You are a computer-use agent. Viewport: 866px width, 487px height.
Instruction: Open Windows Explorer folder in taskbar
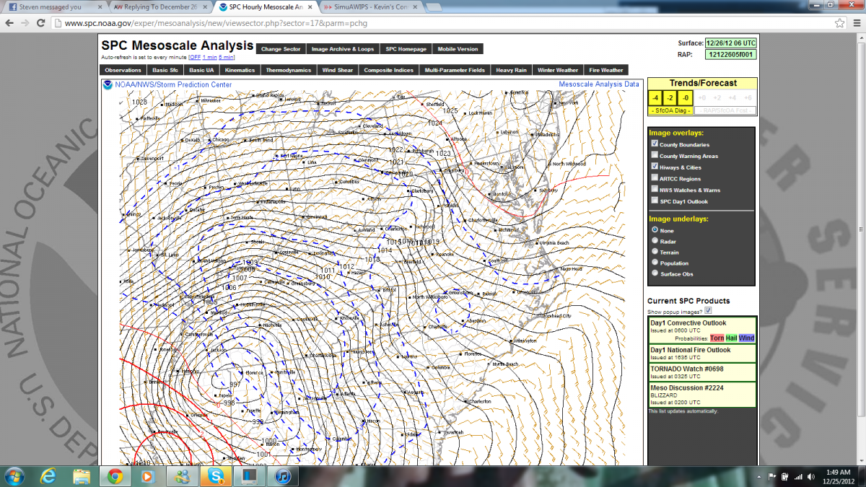[82, 477]
